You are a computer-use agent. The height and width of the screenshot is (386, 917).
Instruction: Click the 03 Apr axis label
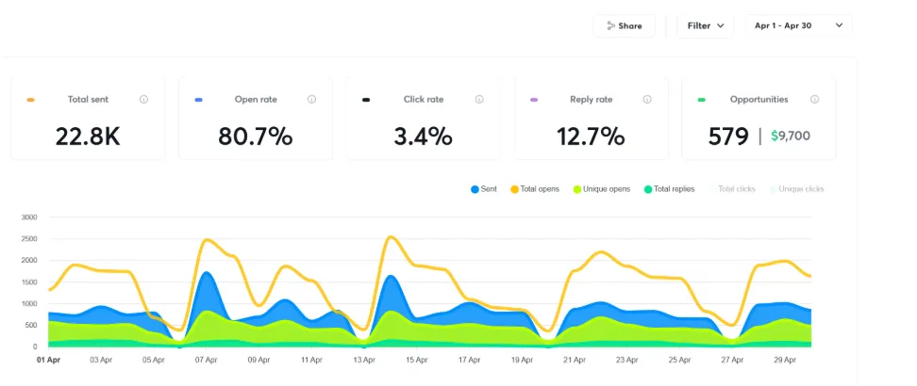101,361
